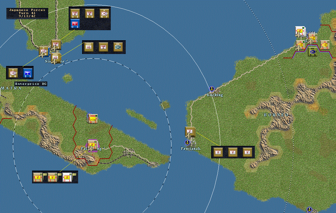Select third air unit in Pontianak panel

tap(247, 152)
